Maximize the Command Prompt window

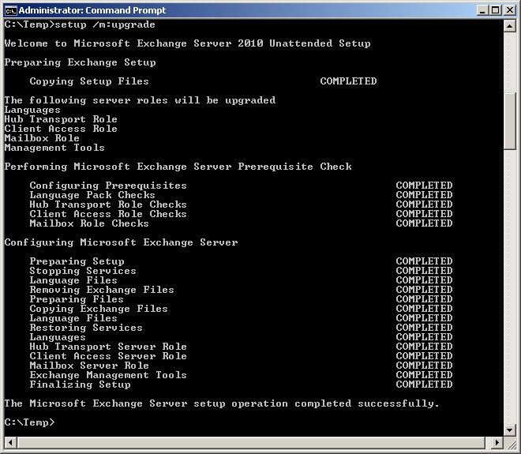coord(494,10)
